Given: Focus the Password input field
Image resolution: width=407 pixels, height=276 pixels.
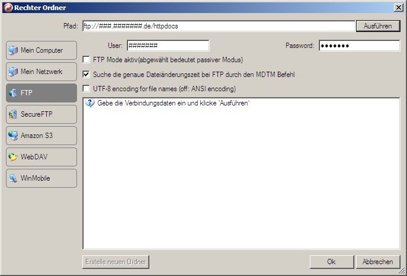Looking at the screenshot, I should click(359, 46).
